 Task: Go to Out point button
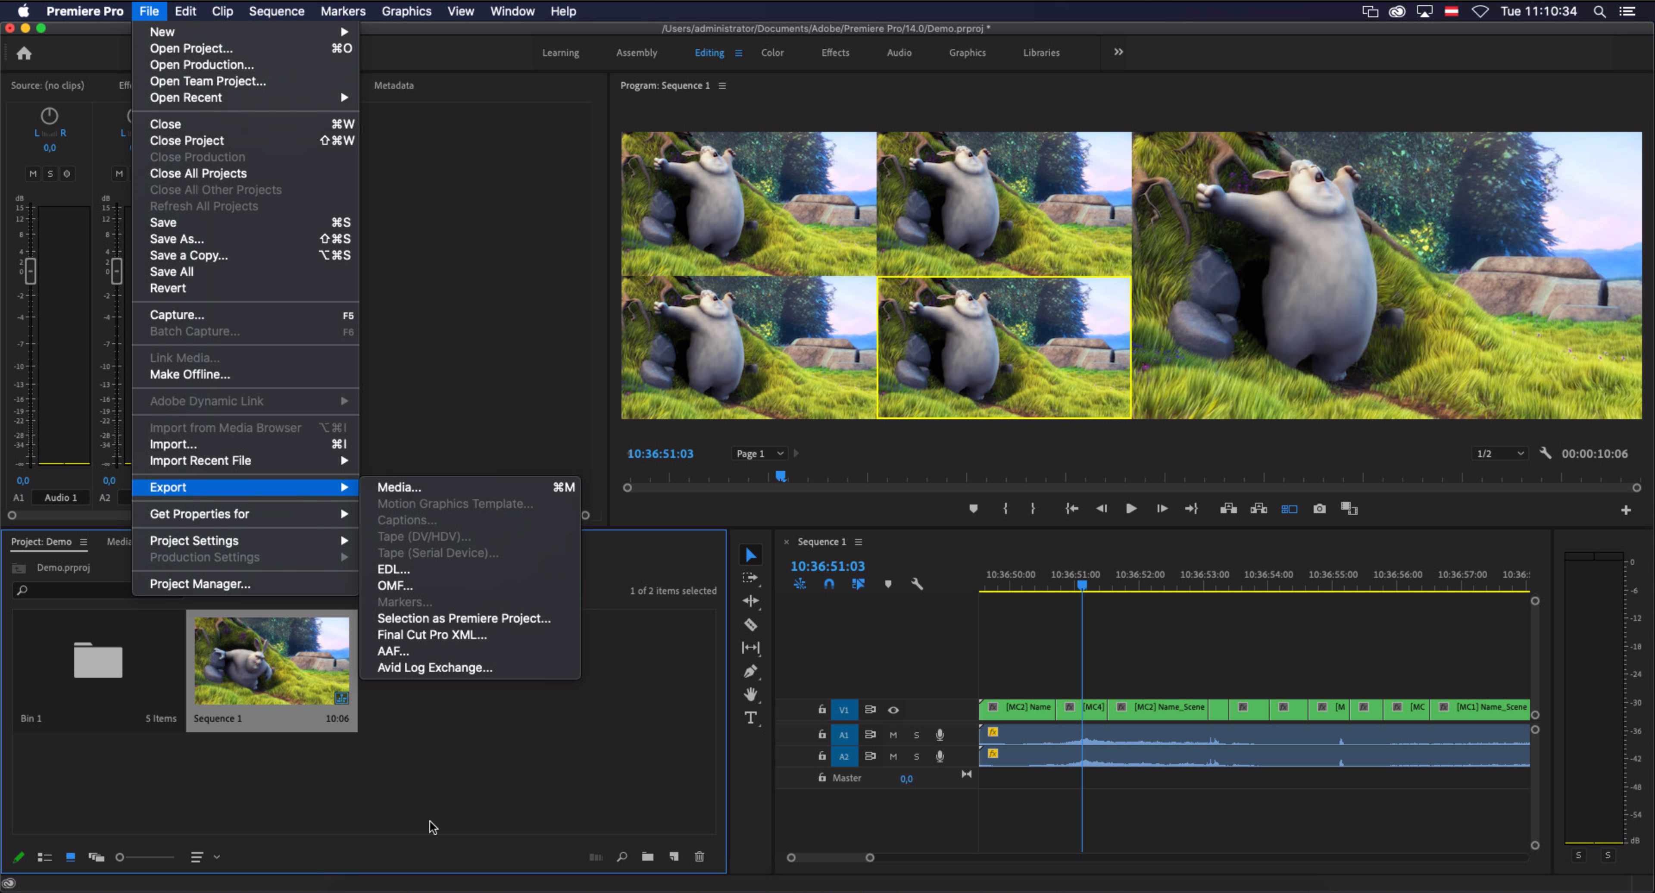click(1191, 508)
